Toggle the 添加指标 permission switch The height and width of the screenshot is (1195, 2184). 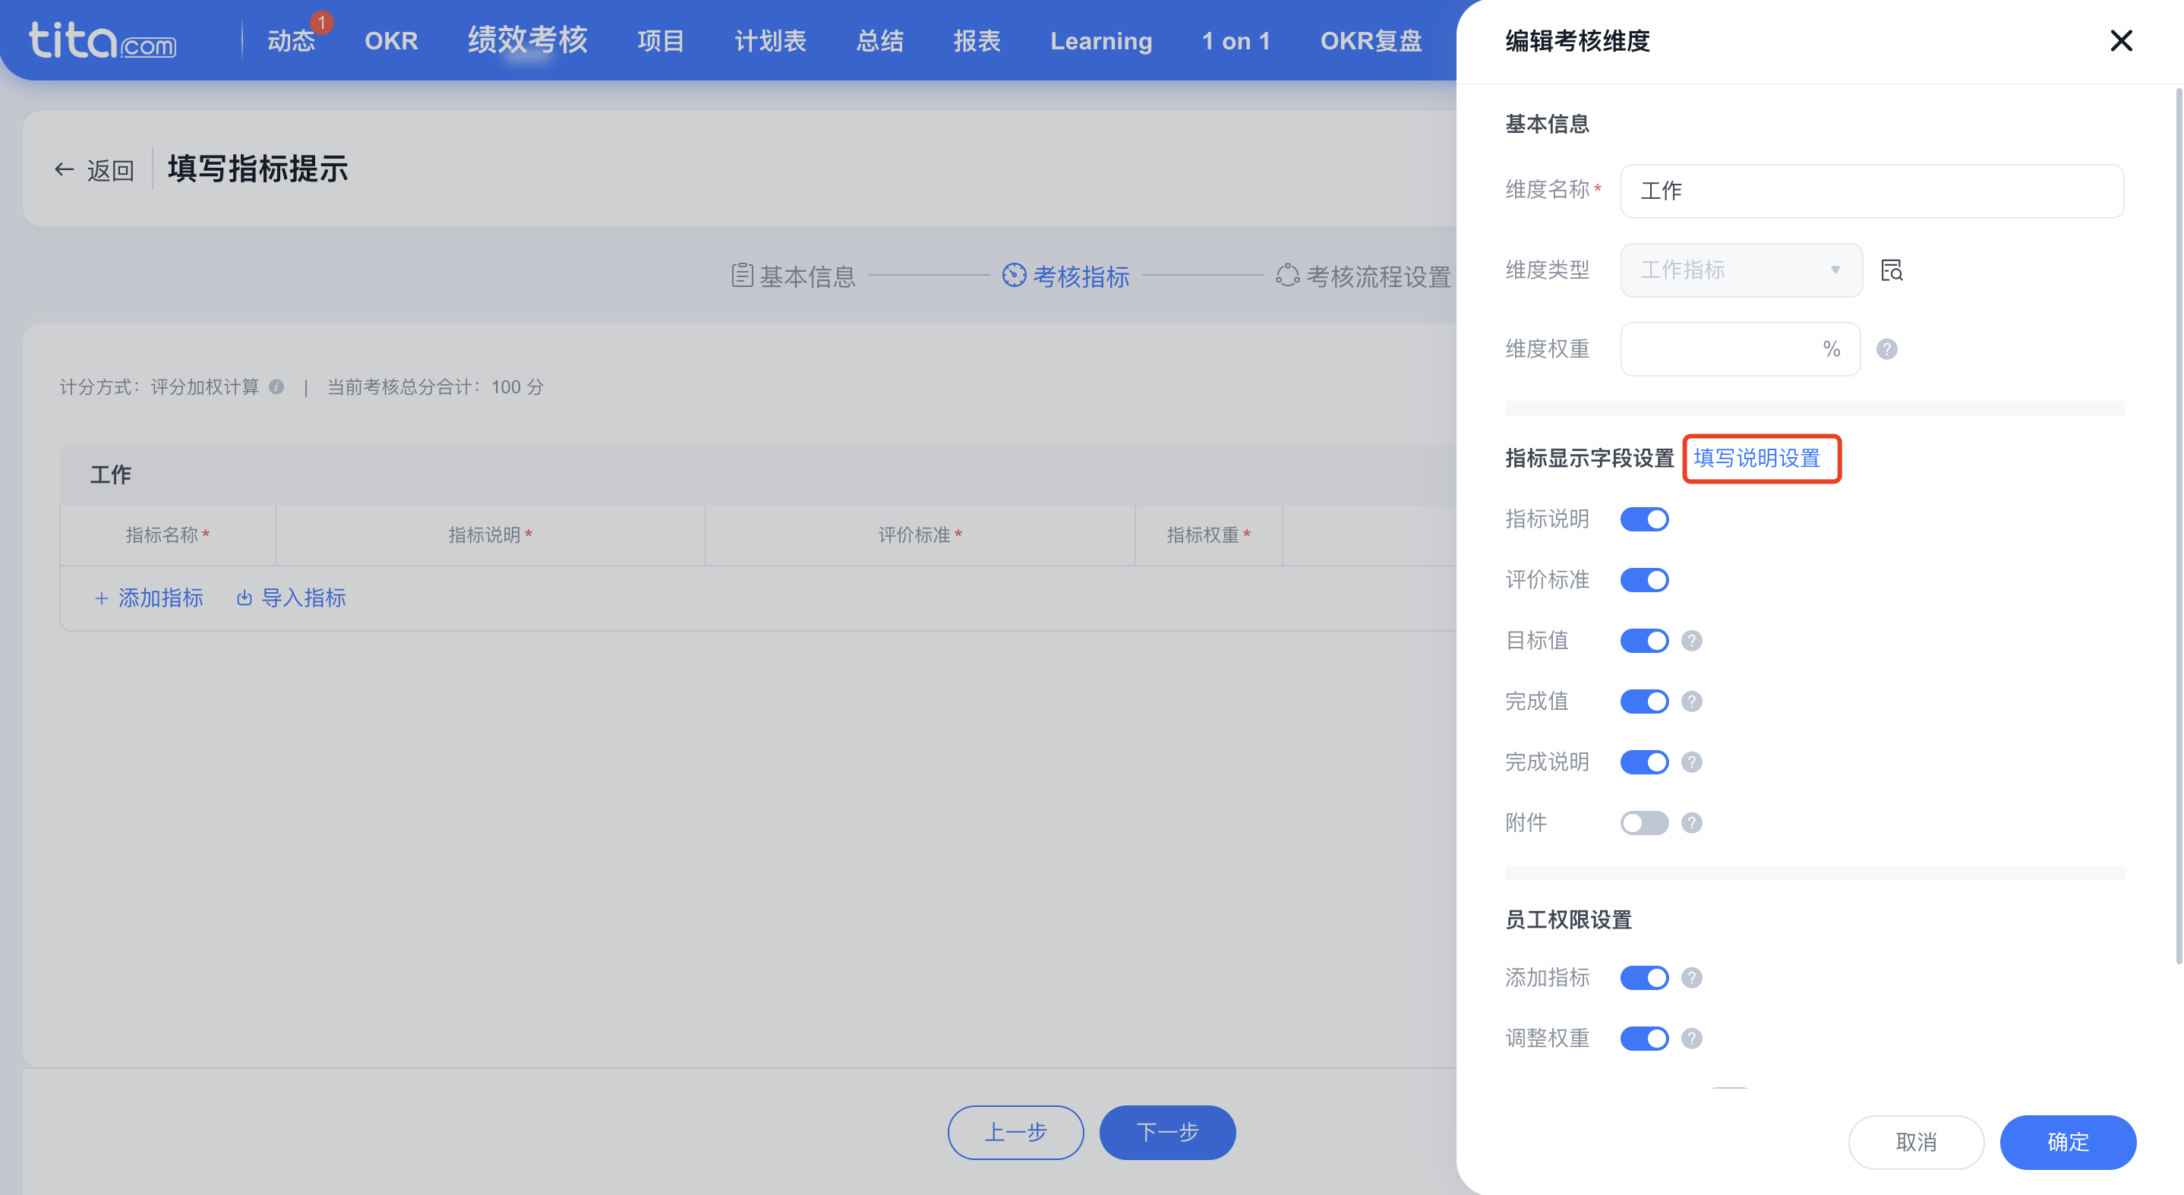coord(1644,978)
